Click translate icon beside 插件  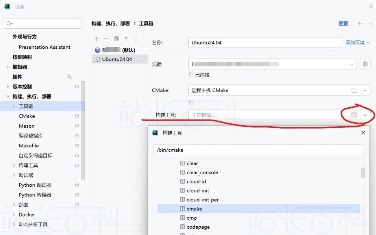point(69,77)
